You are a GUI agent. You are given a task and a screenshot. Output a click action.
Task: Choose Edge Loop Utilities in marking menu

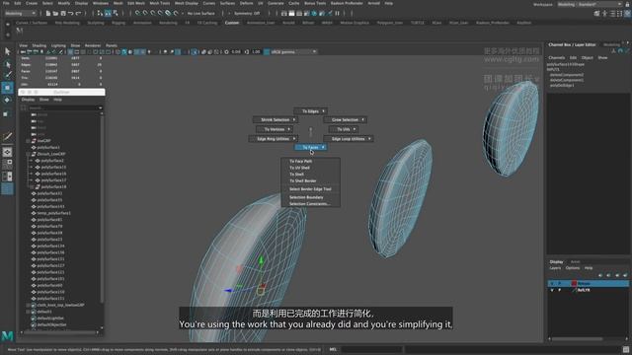tap(349, 139)
